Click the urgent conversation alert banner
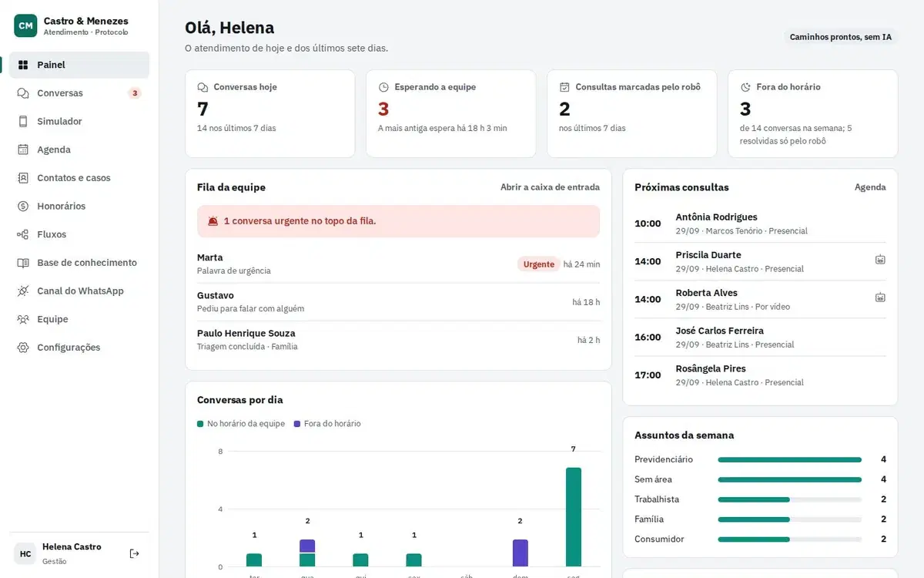924x578 pixels. tap(398, 221)
